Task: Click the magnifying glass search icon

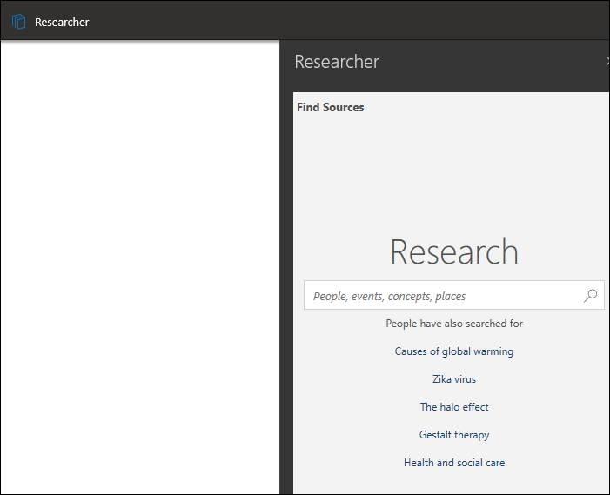Action: [590, 296]
